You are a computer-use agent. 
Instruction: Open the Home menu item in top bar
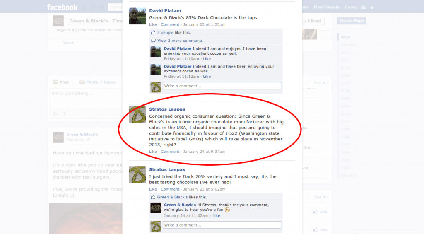(350, 7)
